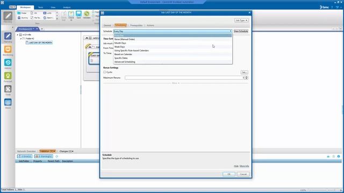Image resolution: width=344 pixels, height=193 pixels.
Task: Run Validate from the ribbon
Action: (87, 15)
